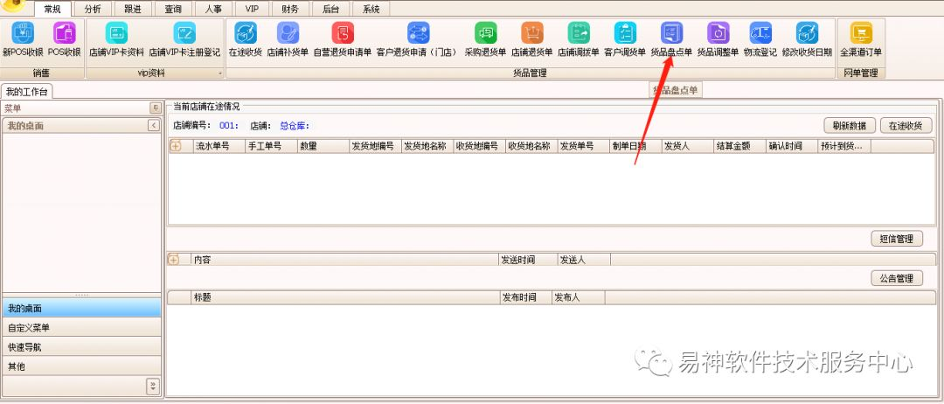Click the 采购退货单 icon

pos(485,39)
